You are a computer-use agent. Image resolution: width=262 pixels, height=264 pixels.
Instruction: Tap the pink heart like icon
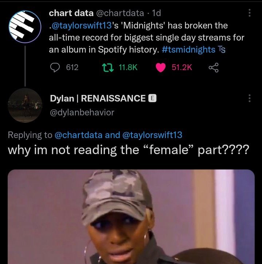[161, 68]
